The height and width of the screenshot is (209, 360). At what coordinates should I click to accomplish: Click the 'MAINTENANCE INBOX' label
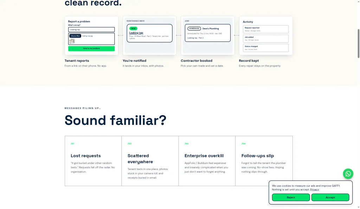click(x=135, y=21)
